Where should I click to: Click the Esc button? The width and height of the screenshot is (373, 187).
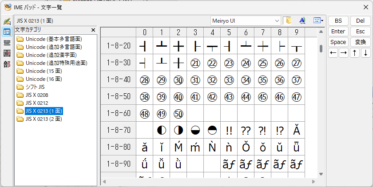tap(360, 32)
